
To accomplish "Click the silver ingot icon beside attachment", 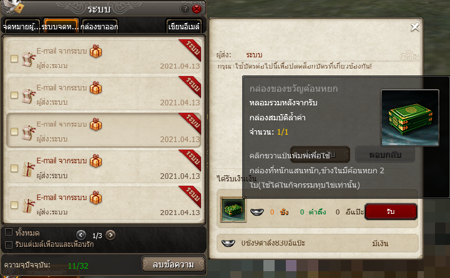I will click(x=257, y=212).
